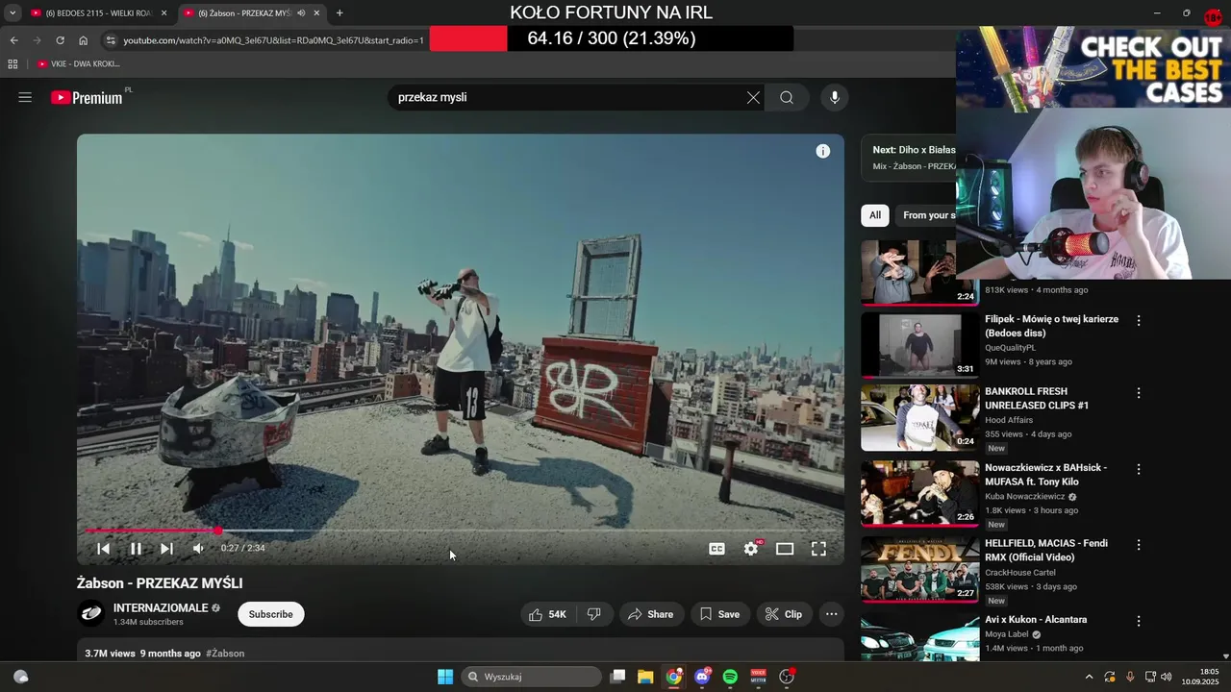The width and height of the screenshot is (1231, 692).
Task: Close the Żabson PRZEKAZ MYŚLI tab
Action: [x=316, y=13]
